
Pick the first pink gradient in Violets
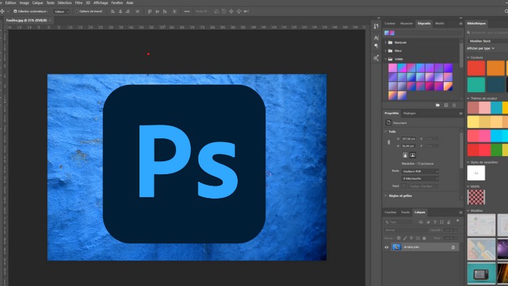pyautogui.click(x=393, y=68)
